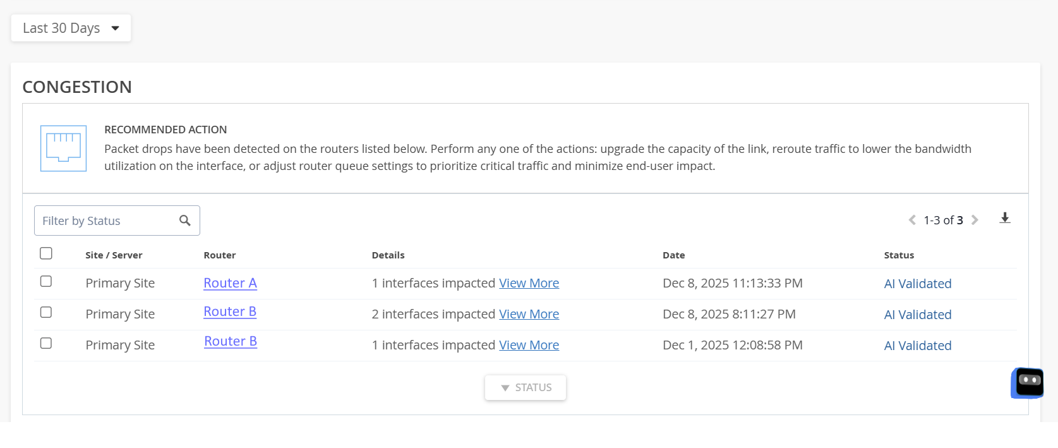Tick checkbox for 2 interfaces impacted row
The image size is (1058, 448).
click(46, 312)
